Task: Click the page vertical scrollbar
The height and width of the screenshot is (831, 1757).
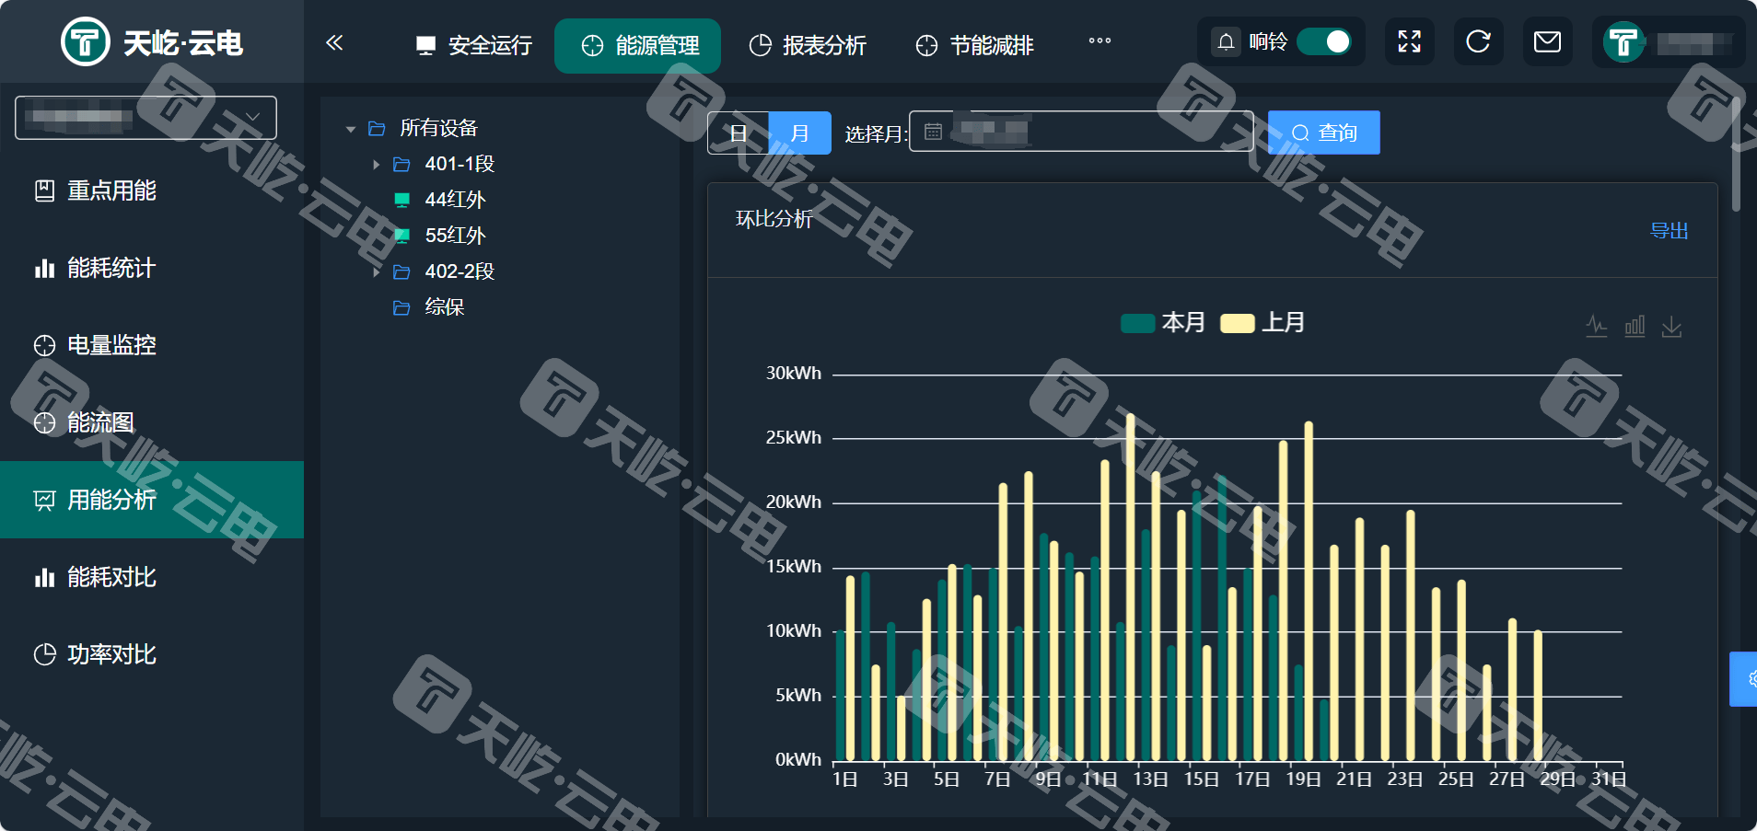Action: click(1737, 154)
